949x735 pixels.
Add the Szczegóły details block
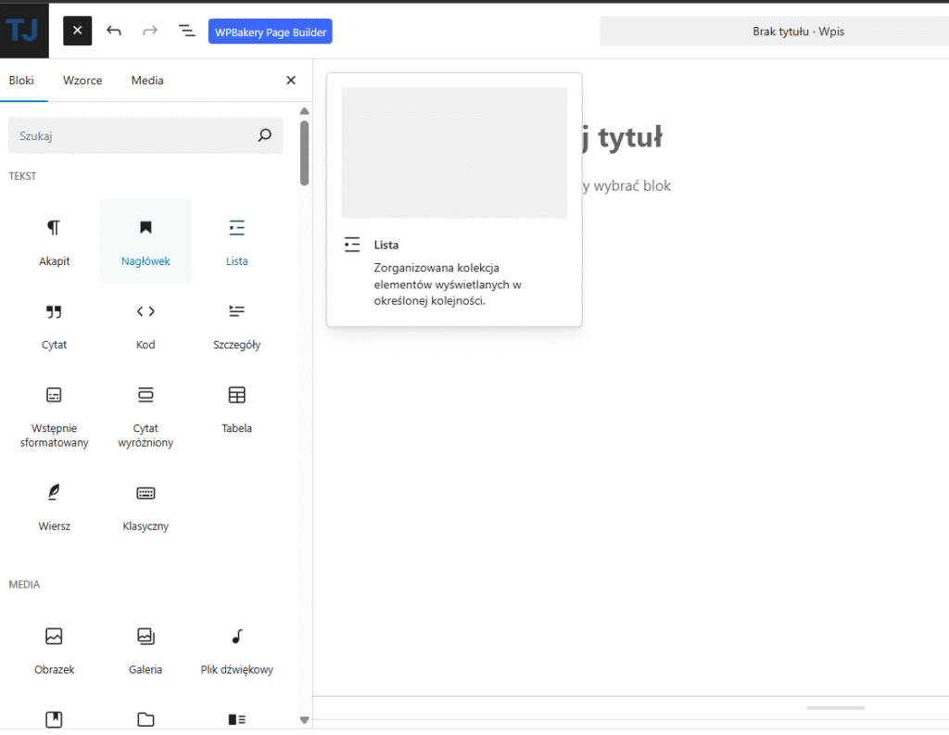(236, 324)
